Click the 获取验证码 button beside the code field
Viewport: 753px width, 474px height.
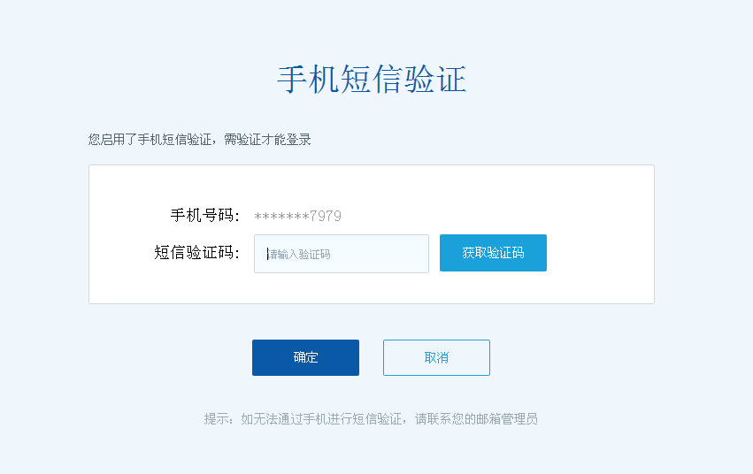tap(493, 253)
